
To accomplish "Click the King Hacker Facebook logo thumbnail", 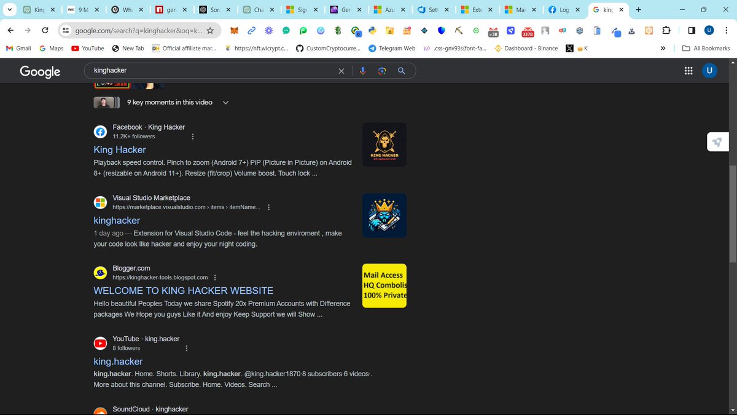I will (x=384, y=144).
